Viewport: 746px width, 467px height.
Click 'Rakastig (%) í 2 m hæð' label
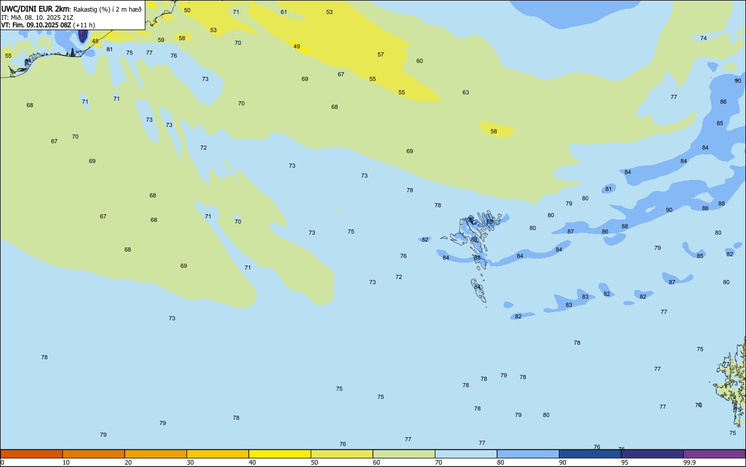coord(107,9)
